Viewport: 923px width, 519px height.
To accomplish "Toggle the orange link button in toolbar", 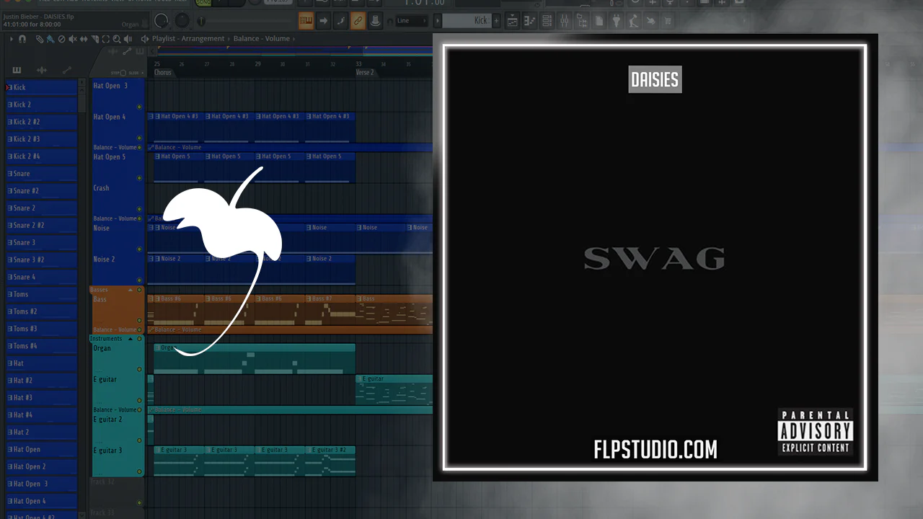I will 358,21.
